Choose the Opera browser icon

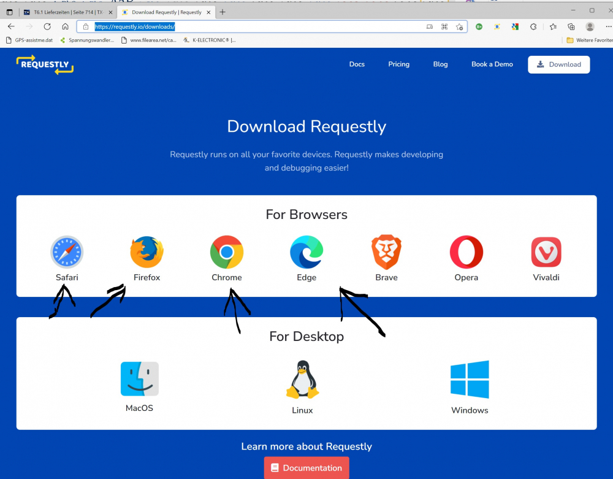[x=466, y=252]
